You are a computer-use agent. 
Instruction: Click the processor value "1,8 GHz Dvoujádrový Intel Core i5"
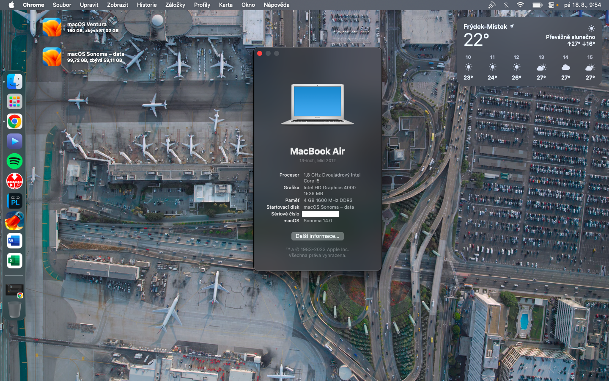point(332,178)
